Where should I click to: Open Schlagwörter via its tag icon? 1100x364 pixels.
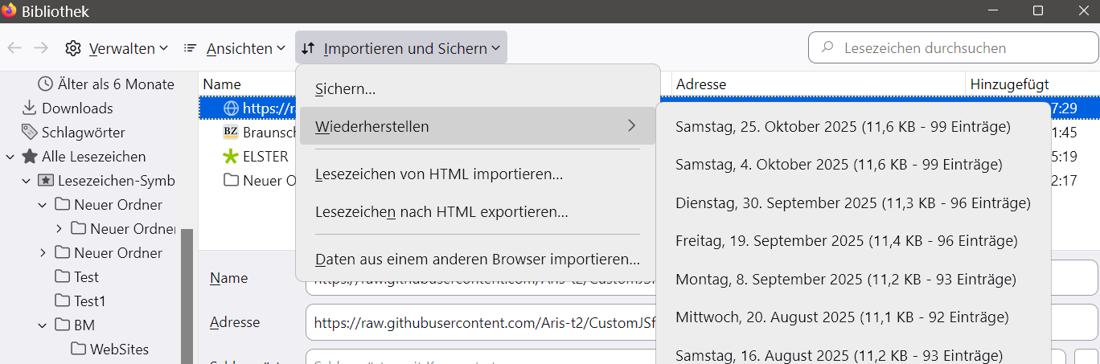pyautogui.click(x=29, y=133)
